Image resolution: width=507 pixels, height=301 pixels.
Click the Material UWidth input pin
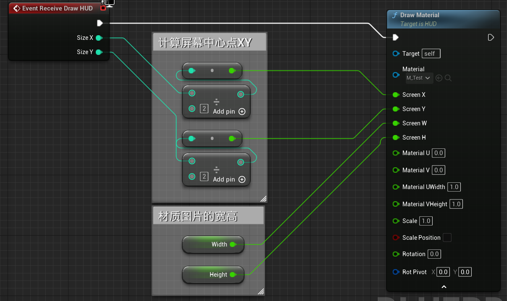tap(396, 187)
